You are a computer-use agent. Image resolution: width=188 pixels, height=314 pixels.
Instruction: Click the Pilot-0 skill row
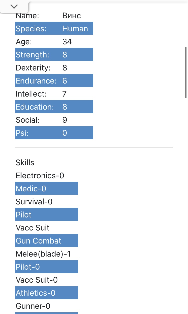[46, 267]
